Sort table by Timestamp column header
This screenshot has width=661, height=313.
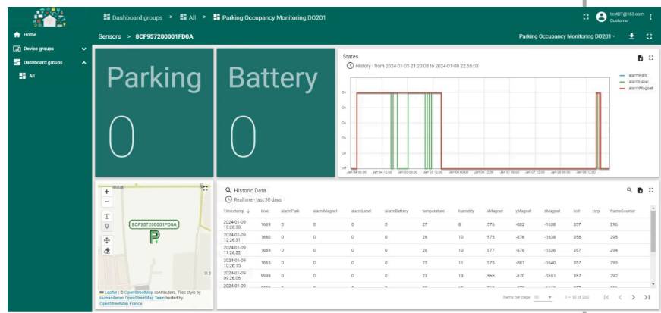235,210
